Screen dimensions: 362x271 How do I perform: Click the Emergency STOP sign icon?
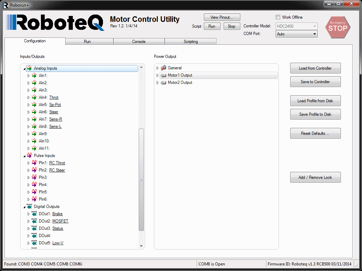click(x=338, y=27)
